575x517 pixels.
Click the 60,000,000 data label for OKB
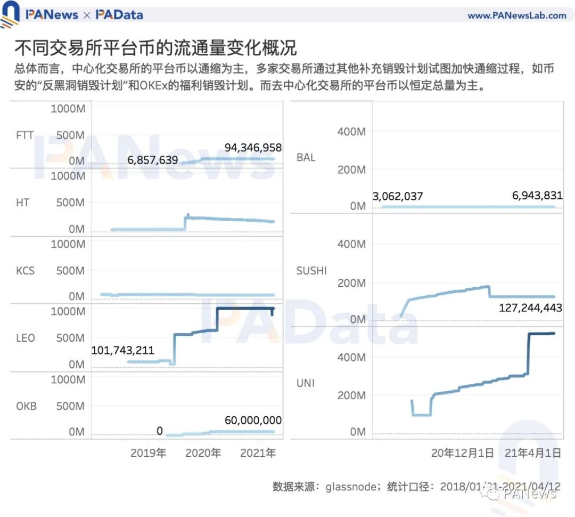(x=253, y=420)
